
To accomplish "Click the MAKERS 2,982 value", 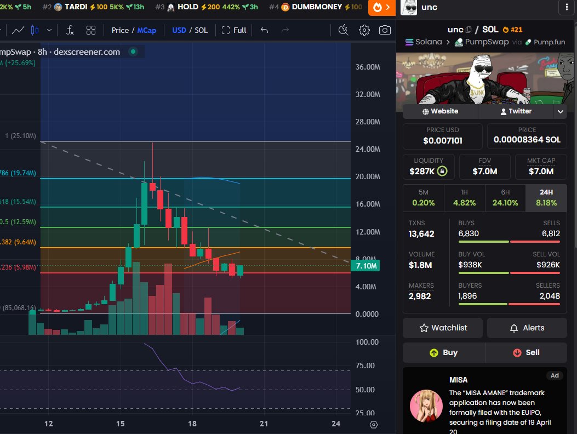I will point(420,296).
